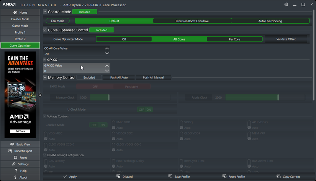Open the AMD Advantage advertisement banner

tap(20, 95)
